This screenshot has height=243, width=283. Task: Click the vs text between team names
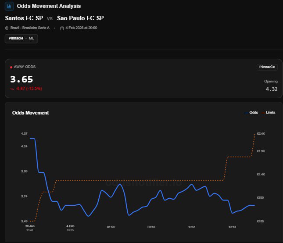50,18
